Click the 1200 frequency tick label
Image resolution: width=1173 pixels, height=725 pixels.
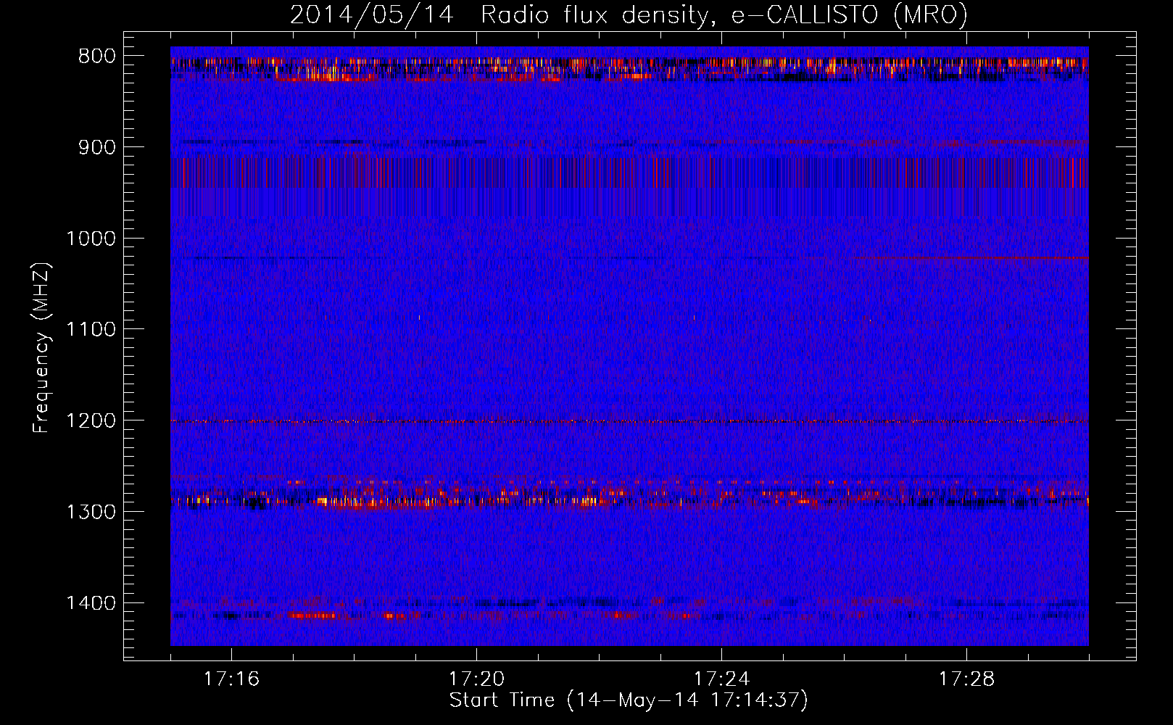(91, 421)
